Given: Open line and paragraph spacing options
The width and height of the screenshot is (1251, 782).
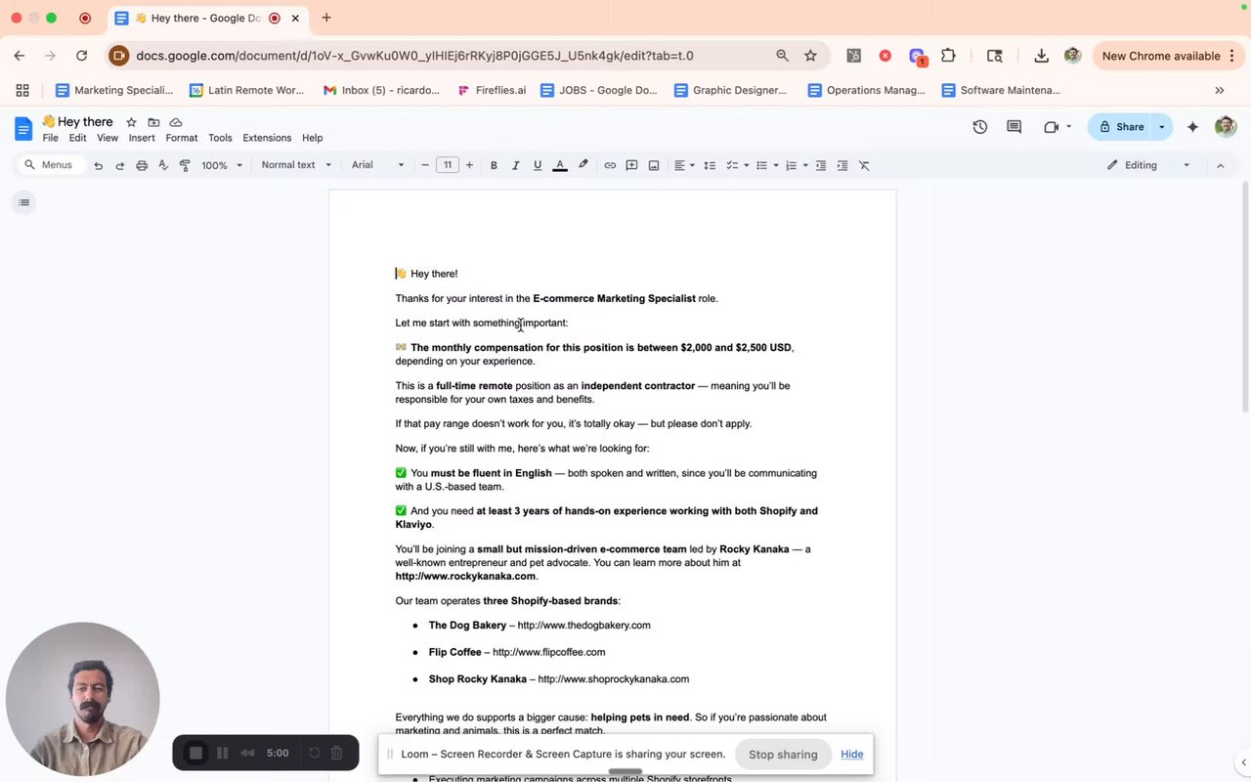Looking at the screenshot, I should click(710, 165).
